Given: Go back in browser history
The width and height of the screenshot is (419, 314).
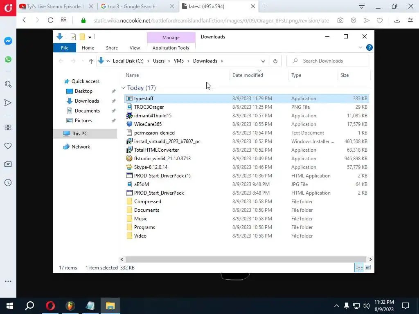Looking at the screenshot, I should 24,20.
